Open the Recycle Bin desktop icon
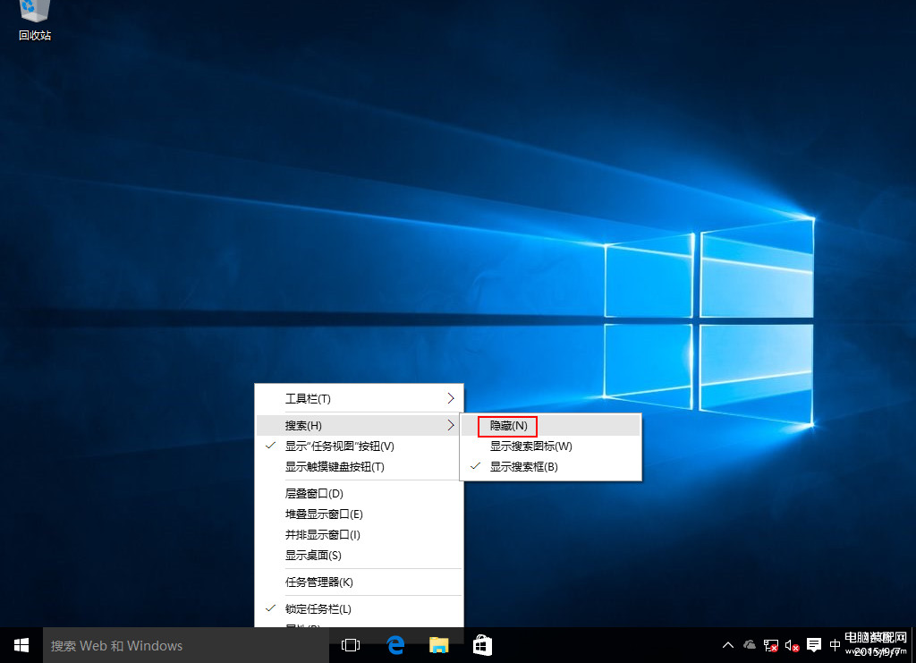This screenshot has height=663, width=916. point(35,21)
